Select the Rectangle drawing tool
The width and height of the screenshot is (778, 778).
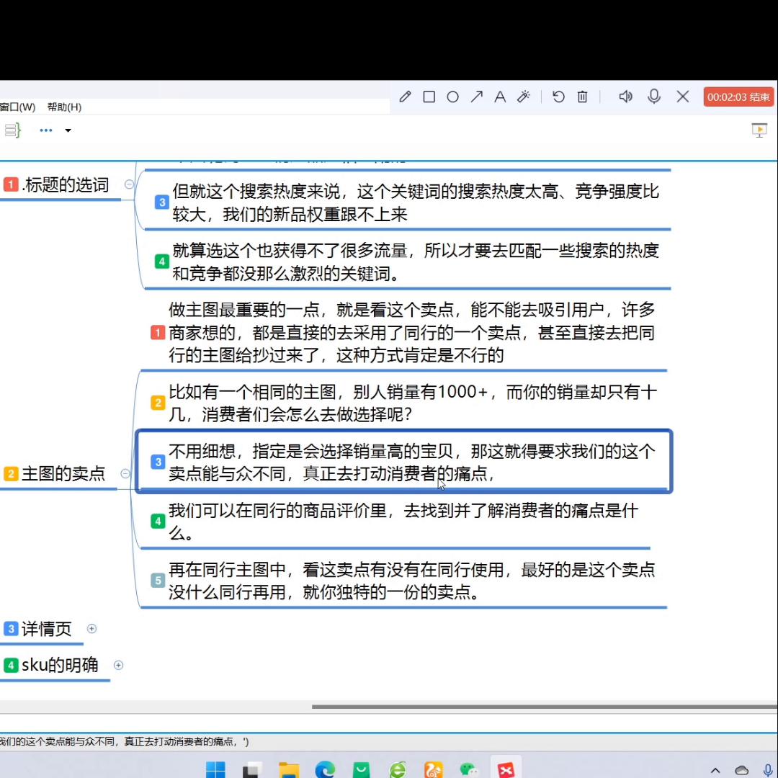click(x=429, y=96)
